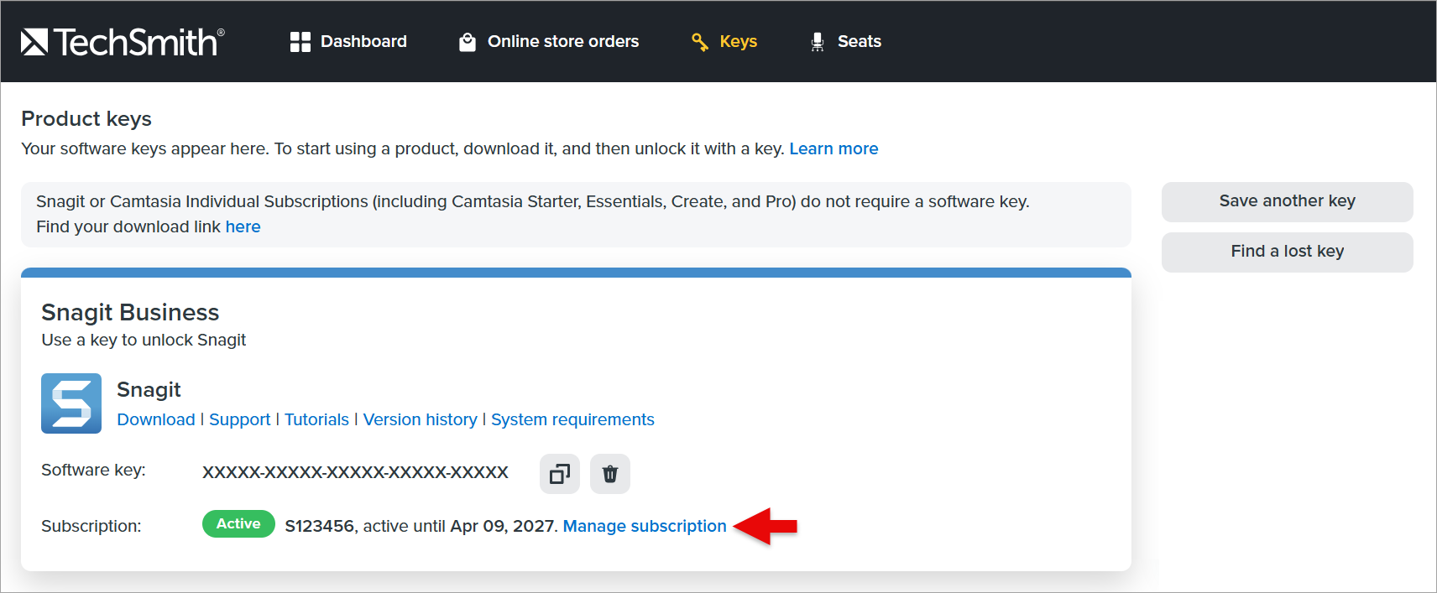Select the Keys navigation item

click(x=724, y=41)
